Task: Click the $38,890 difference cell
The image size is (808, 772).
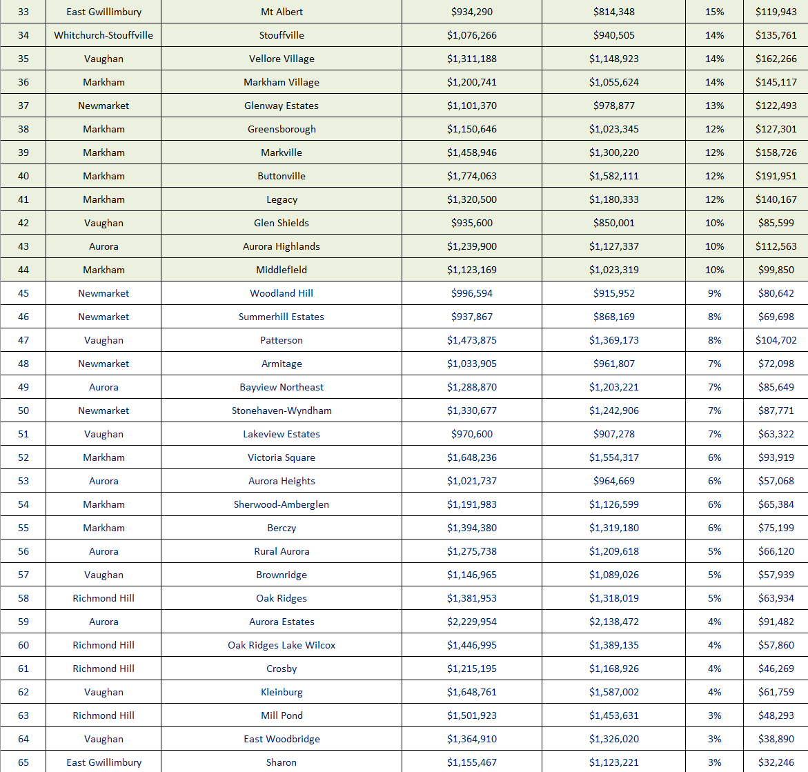Action: (776, 738)
